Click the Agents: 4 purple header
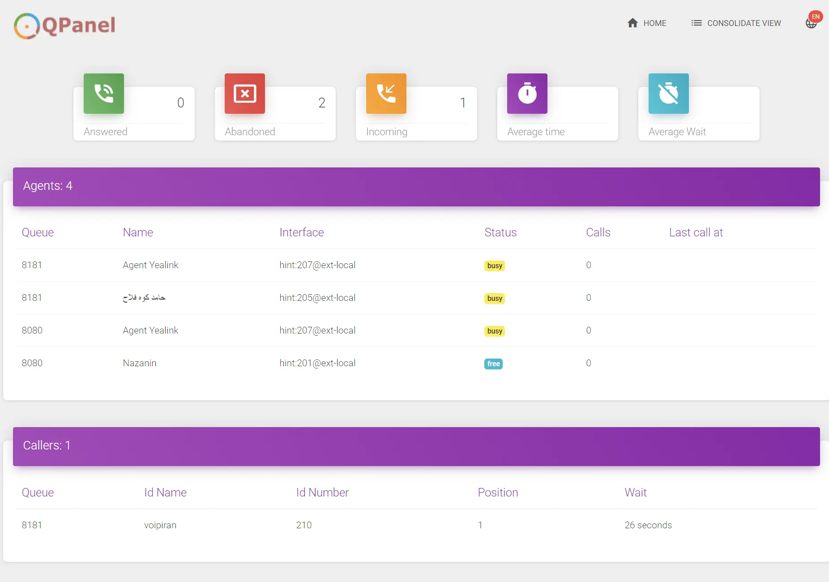 (416, 187)
